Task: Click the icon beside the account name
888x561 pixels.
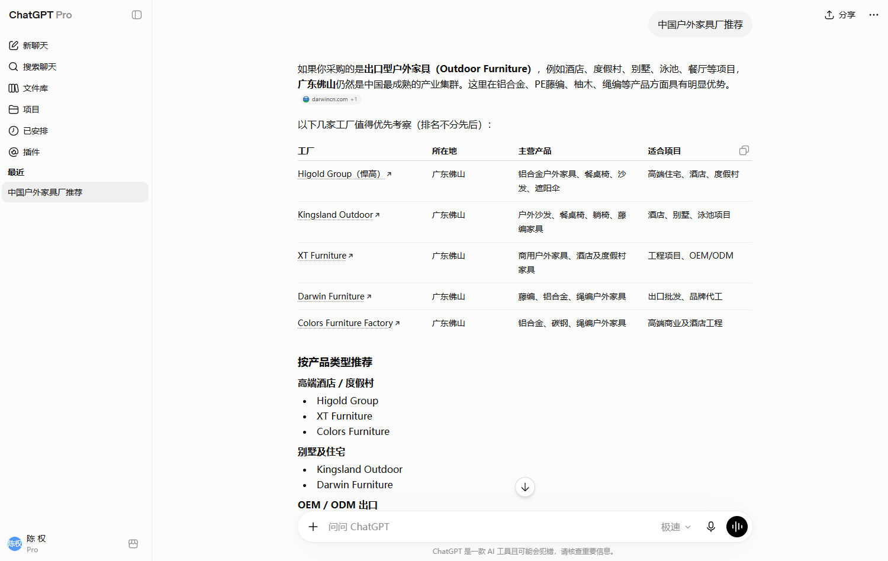Action: [133, 544]
